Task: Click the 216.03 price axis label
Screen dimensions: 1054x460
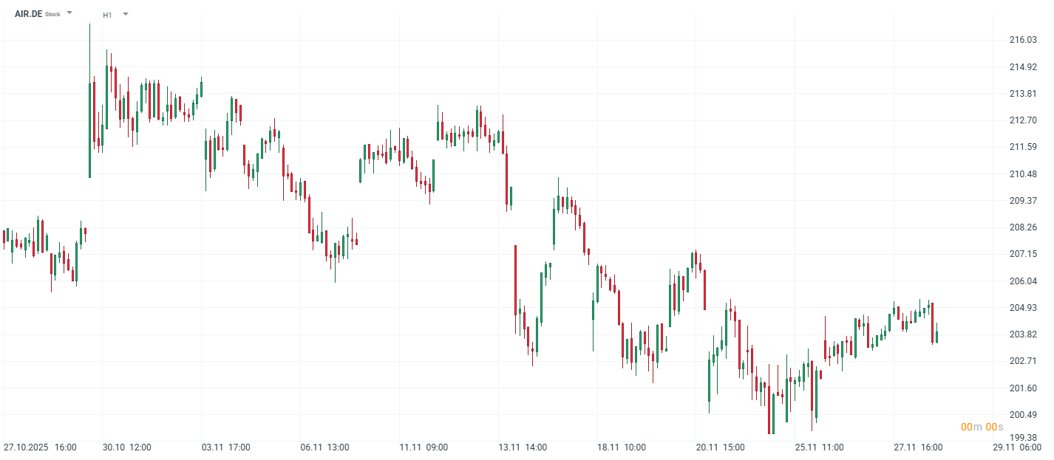Action: click(x=1023, y=40)
